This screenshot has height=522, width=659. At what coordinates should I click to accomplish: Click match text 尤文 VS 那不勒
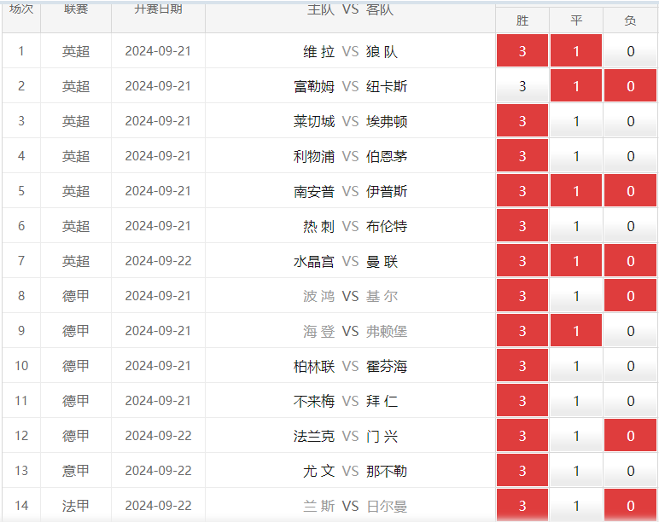pyautogui.click(x=355, y=471)
